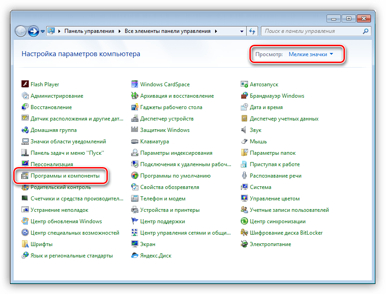Open the Шрифты folder icon

25,244
